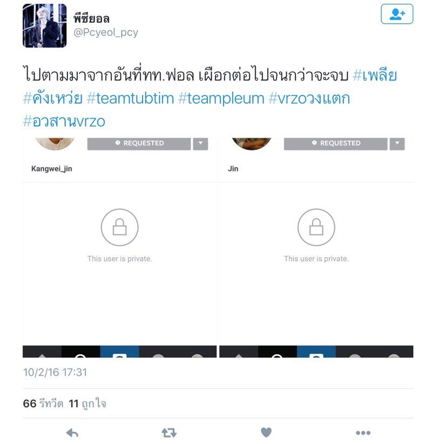Screen dimensions: 432x444
Task: Click Requested button on Jin profile
Action: click(336, 144)
